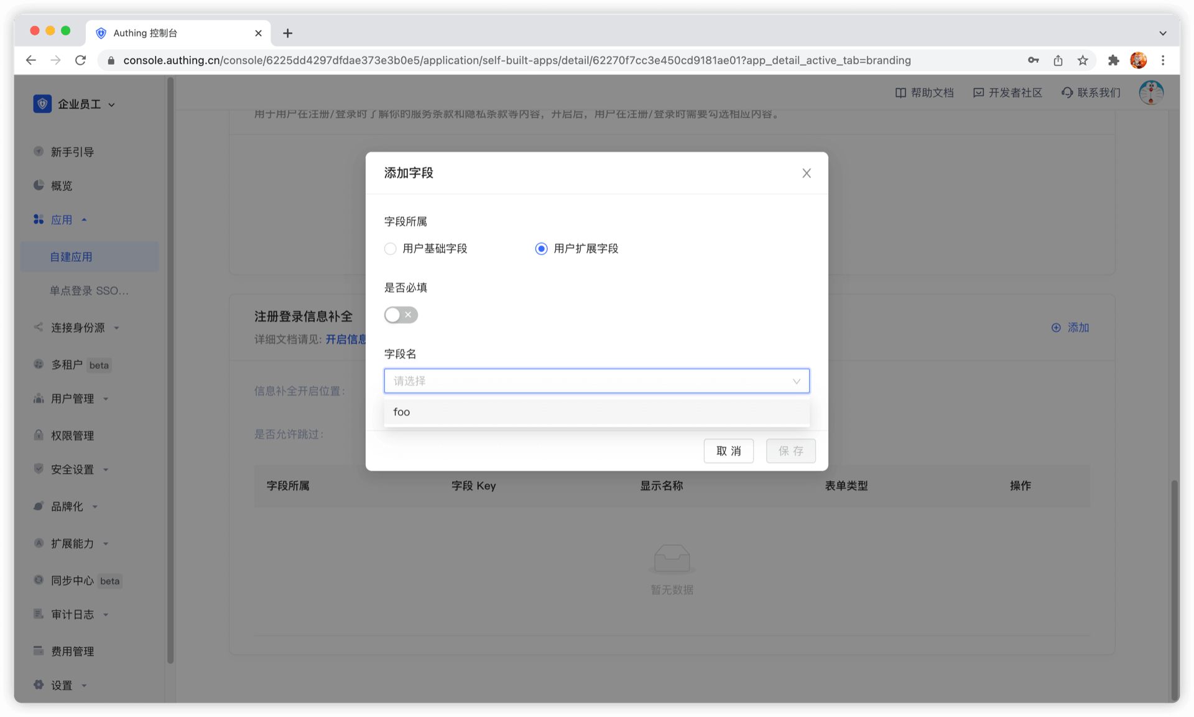This screenshot has height=717, width=1194.
Task: Click the 保存 button
Action: coord(790,451)
